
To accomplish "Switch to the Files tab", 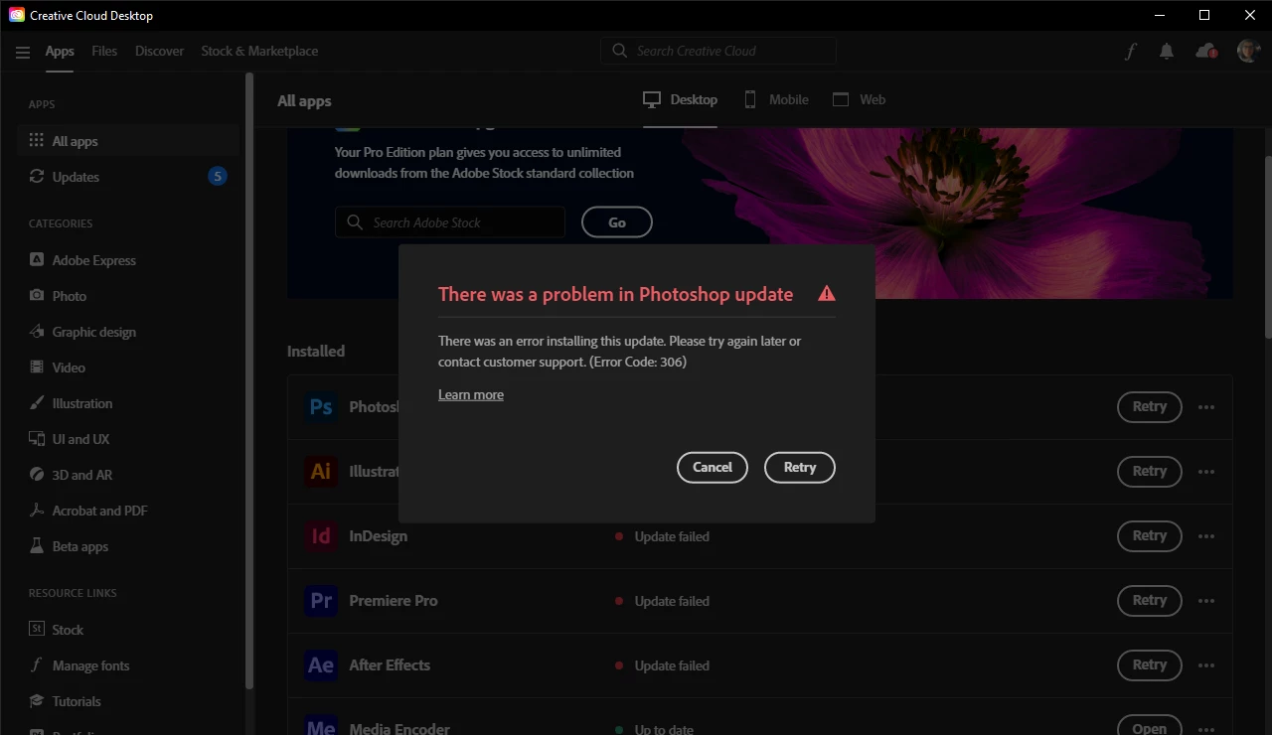I will coord(104,52).
